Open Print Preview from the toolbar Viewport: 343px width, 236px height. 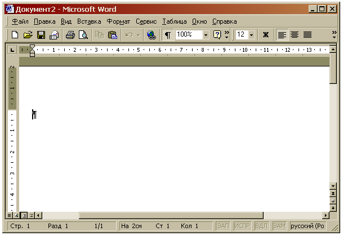pyautogui.click(x=83, y=35)
